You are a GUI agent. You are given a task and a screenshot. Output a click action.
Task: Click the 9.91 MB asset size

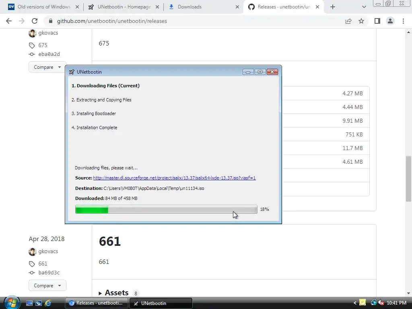coord(352,121)
